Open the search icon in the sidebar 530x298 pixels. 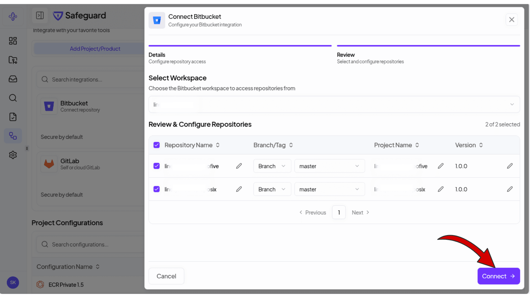13,98
